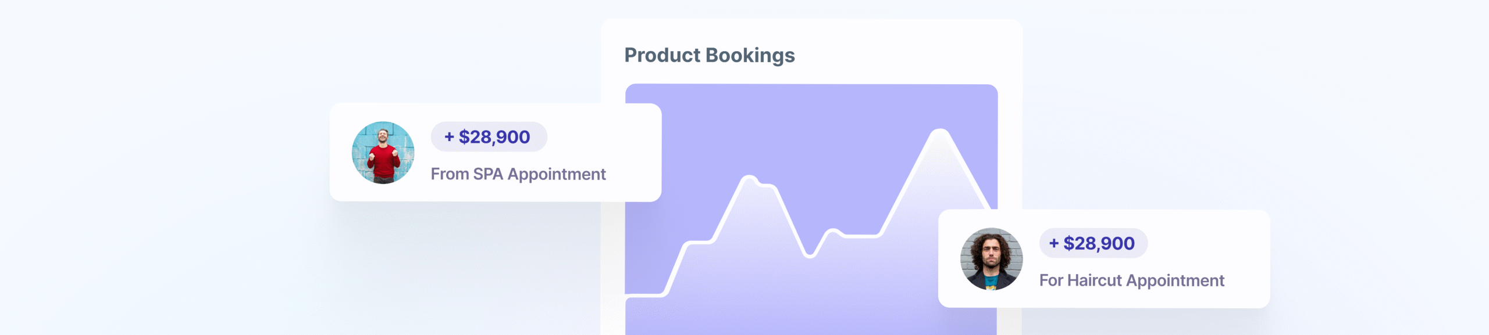This screenshot has width=1489, height=335.
Task: Click the flat plateau before the tallest peak
Action: (861, 236)
